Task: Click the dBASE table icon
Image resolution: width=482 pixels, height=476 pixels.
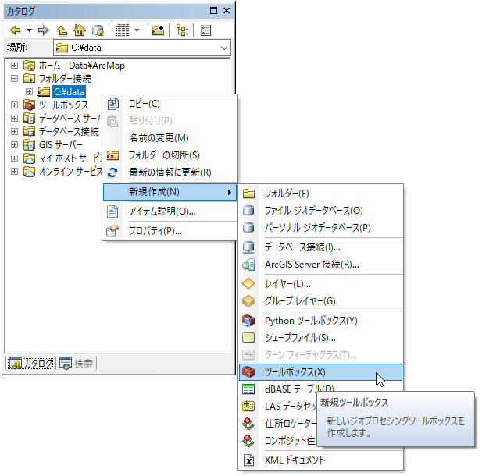Action: pyautogui.click(x=248, y=389)
